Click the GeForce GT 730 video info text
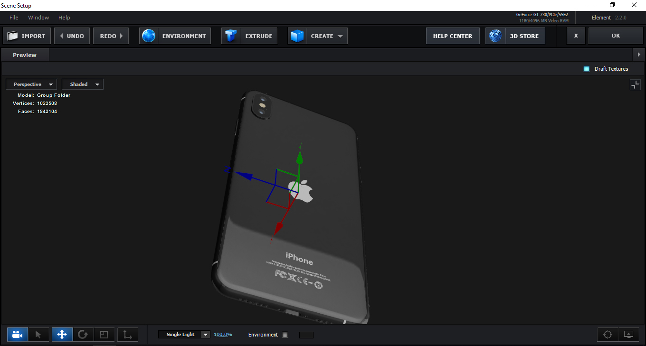 542,15
